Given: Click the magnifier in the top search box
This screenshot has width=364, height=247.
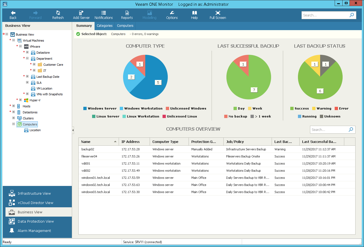Looking at the screenshot, I should (352, 15).
